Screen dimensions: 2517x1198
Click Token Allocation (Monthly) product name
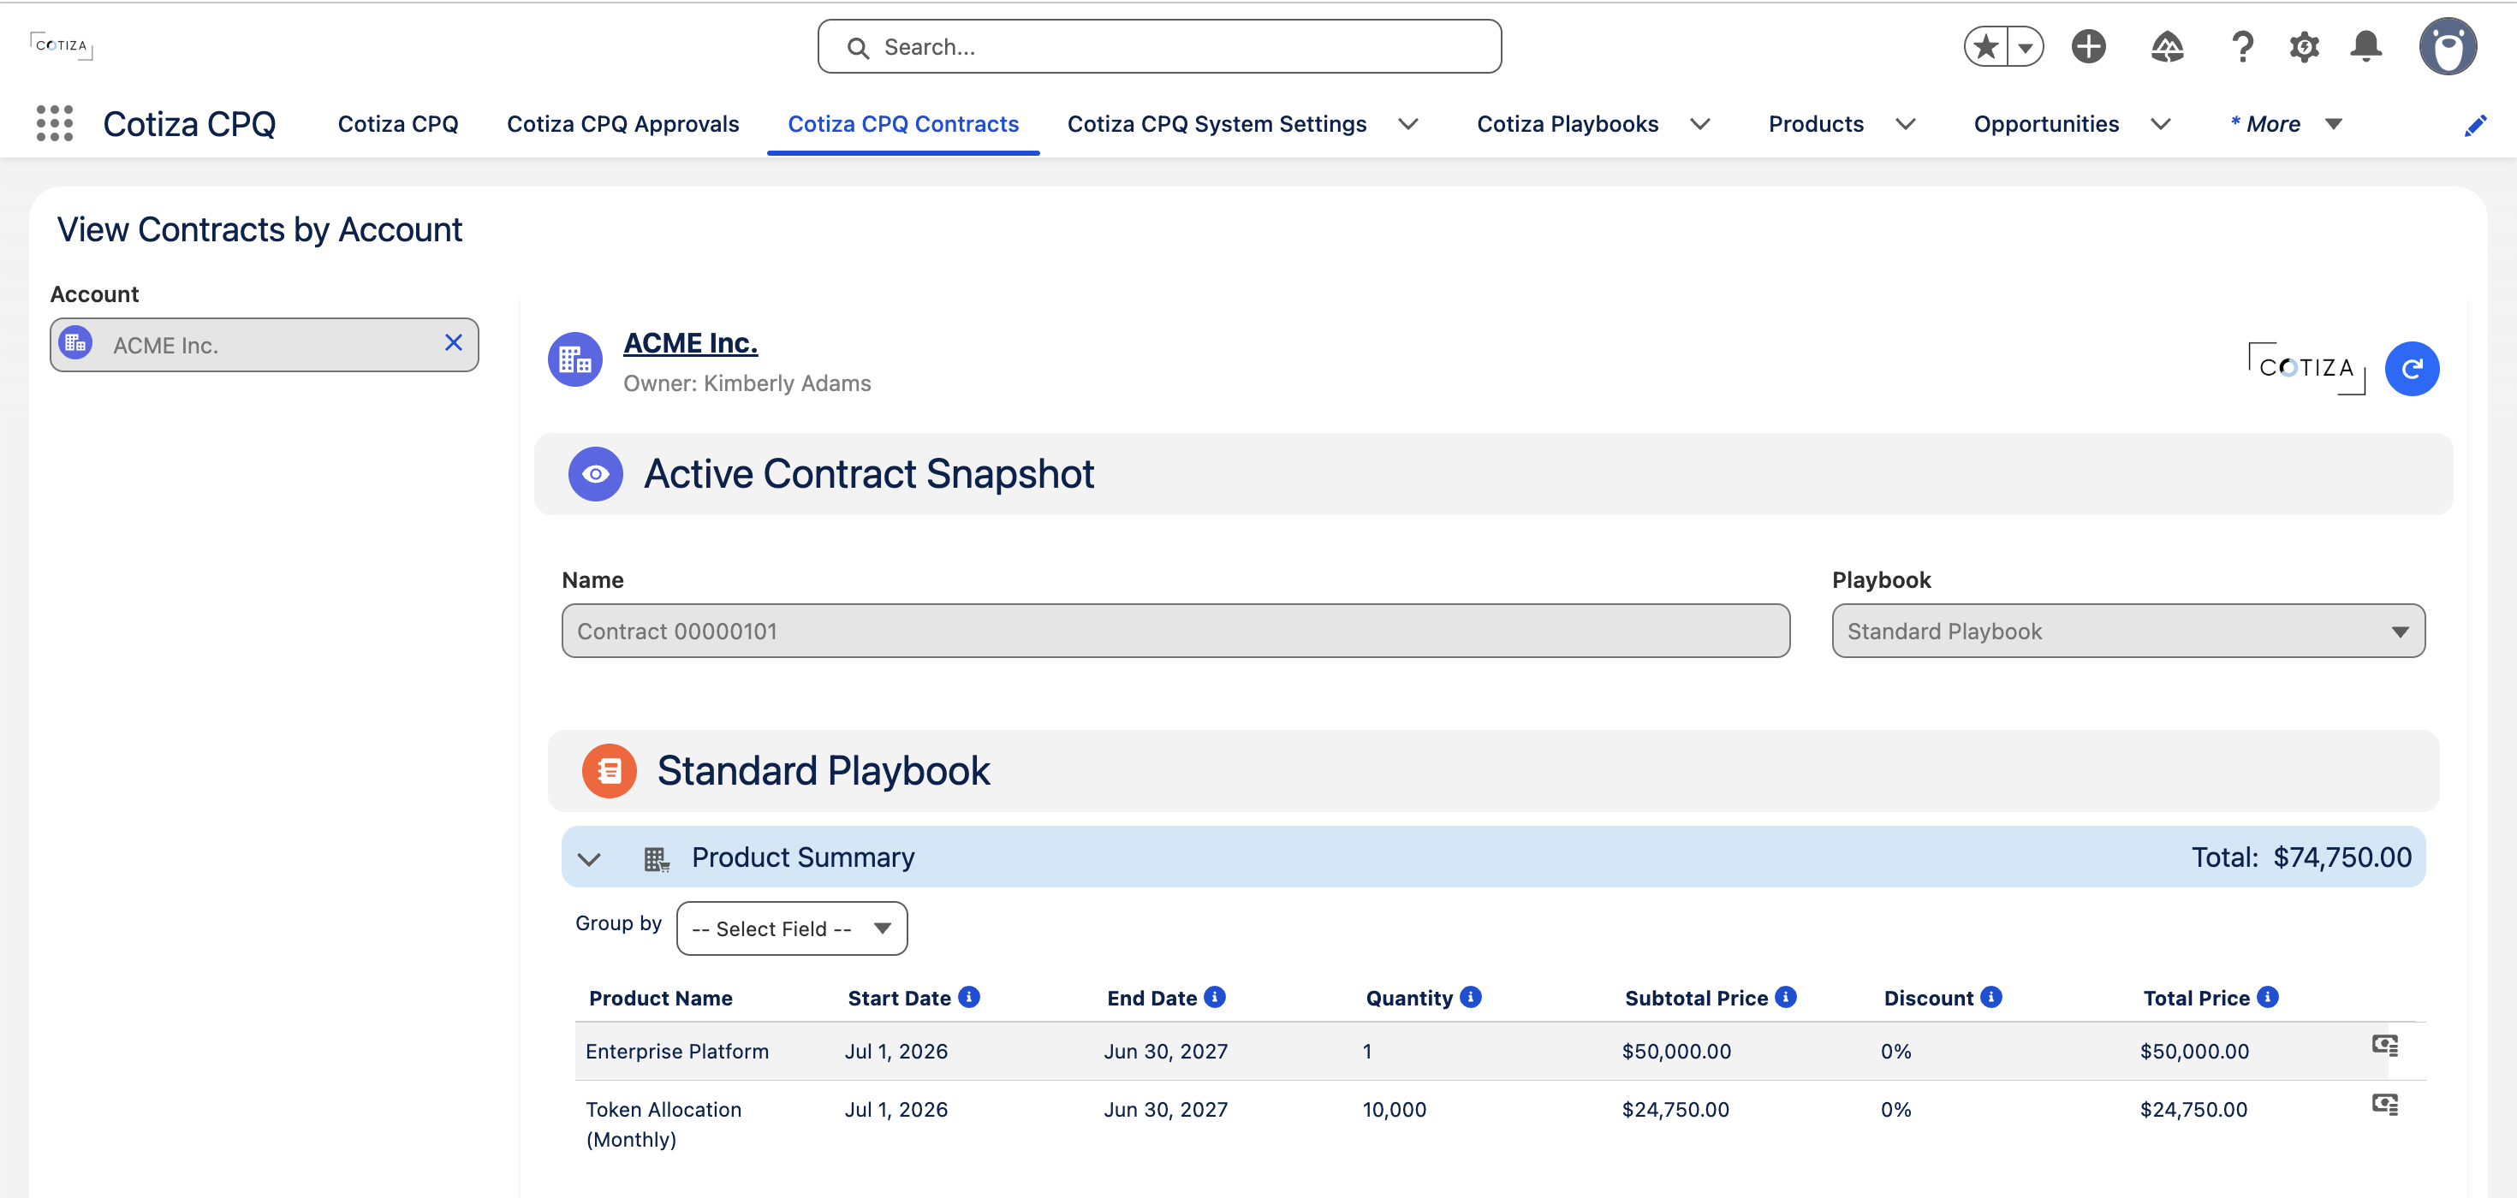pos(663,1124)
